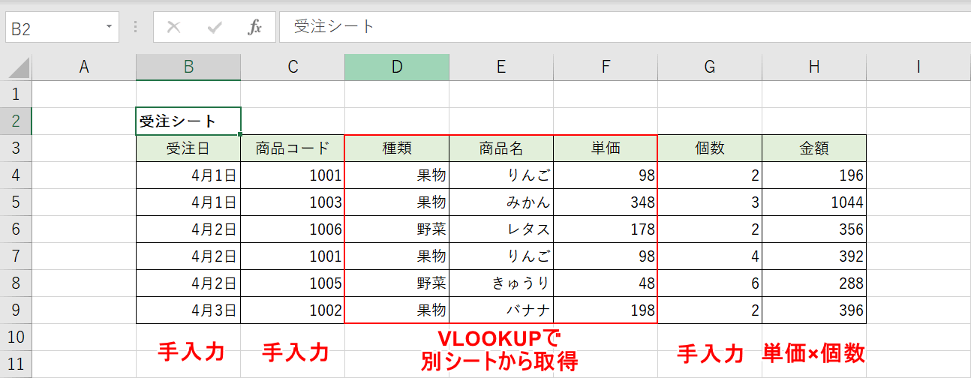This screenshot has width=971, height=378.
Task: Click the 単価 header cell
Action: (x=606, y=148)
